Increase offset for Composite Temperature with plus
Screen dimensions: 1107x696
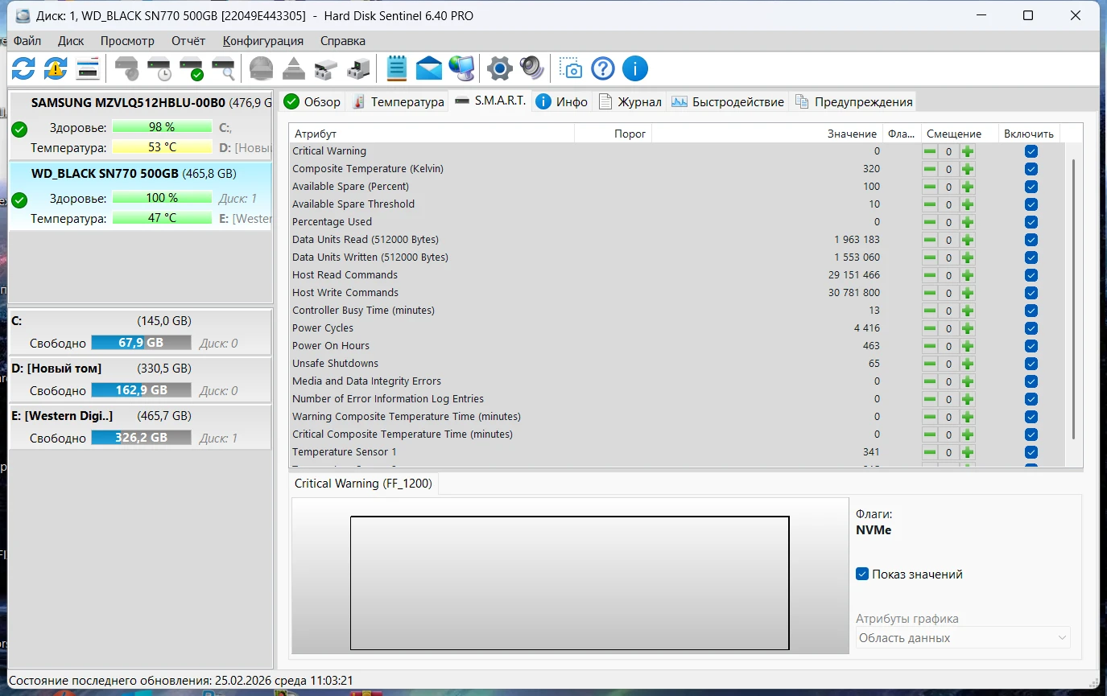968,169
